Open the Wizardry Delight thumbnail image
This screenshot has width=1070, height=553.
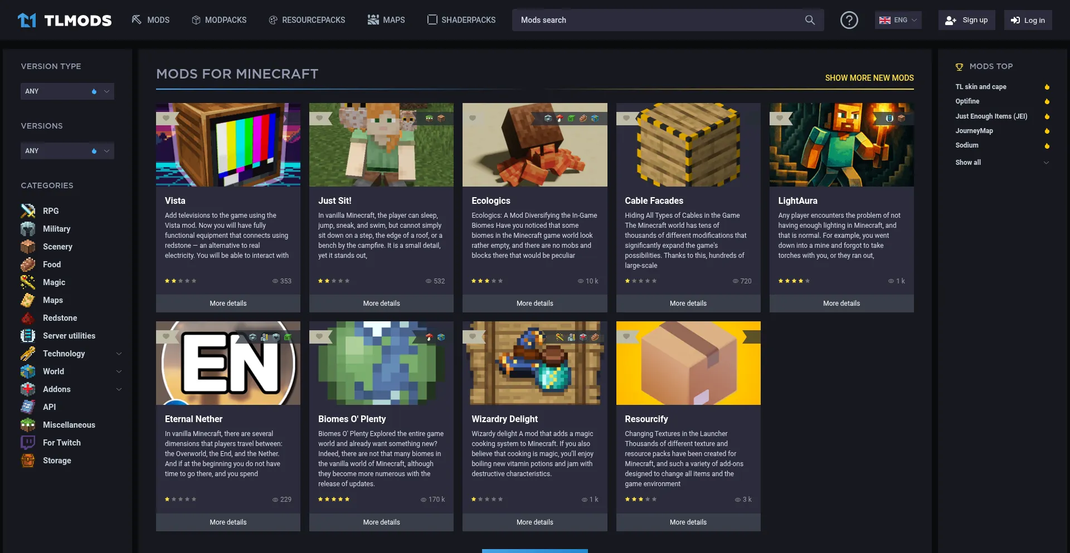pyautogui.click(x=535, y=363)
